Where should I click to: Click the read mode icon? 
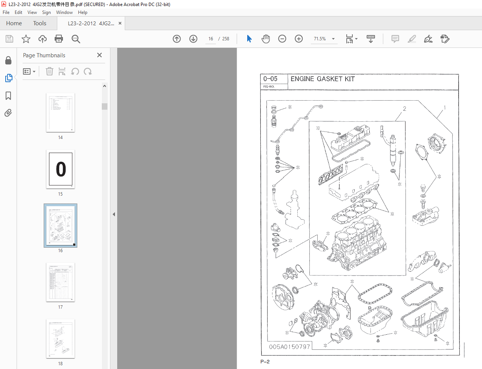(371, 39)
